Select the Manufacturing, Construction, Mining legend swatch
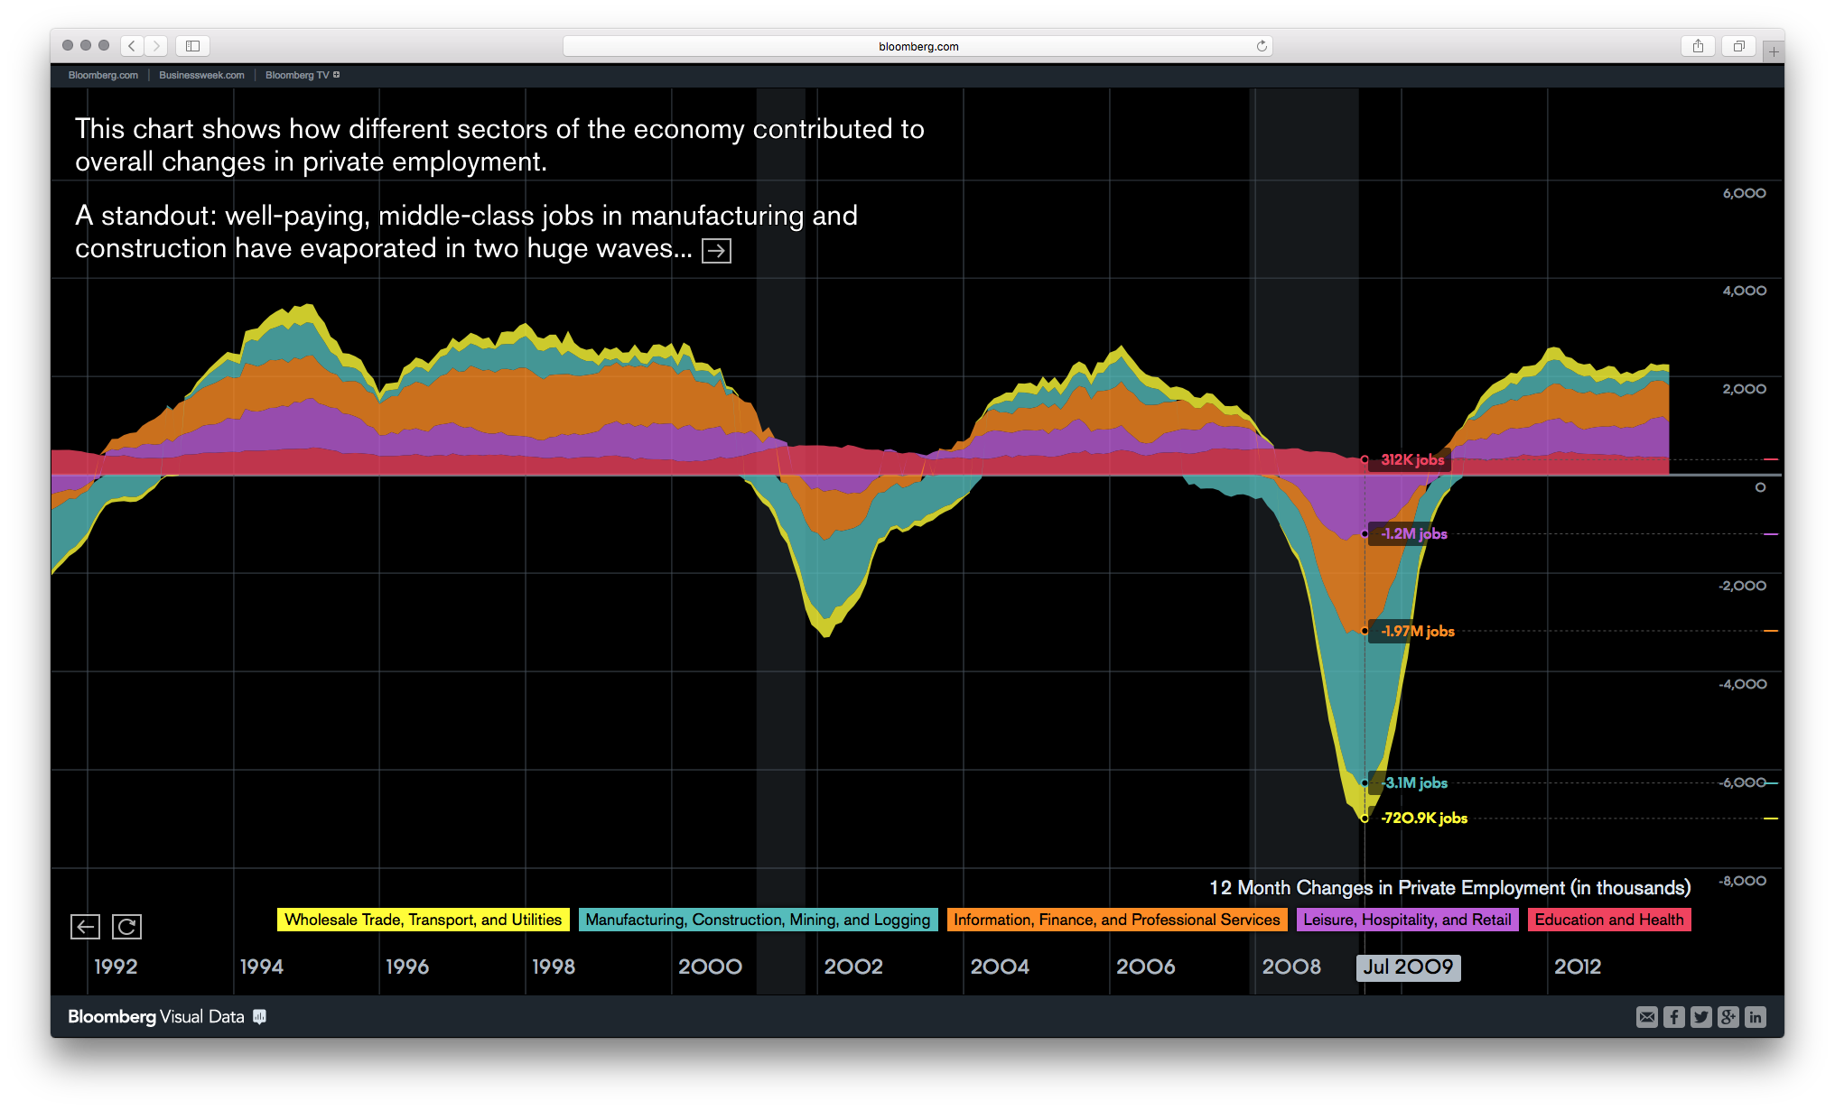The width and height of the screenshot is (1835, 1110). [758, 920]
